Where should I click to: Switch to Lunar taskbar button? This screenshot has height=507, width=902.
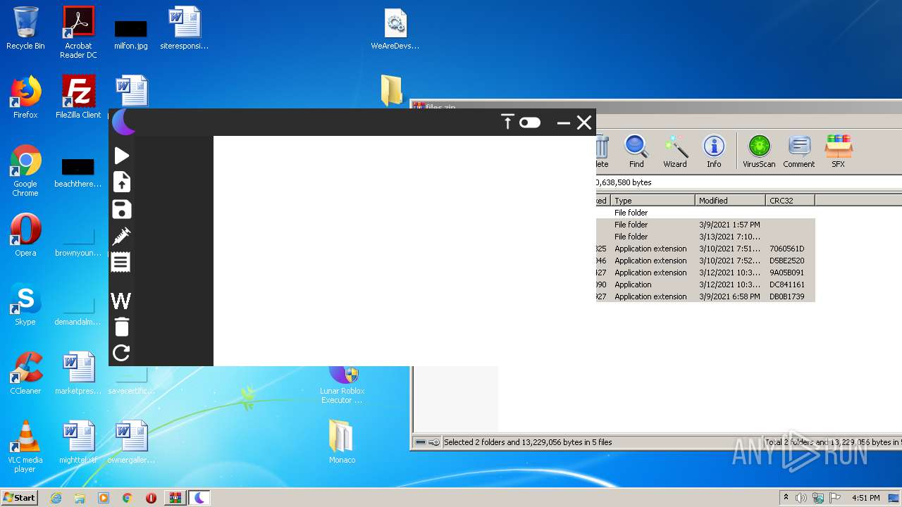point(199,498)
